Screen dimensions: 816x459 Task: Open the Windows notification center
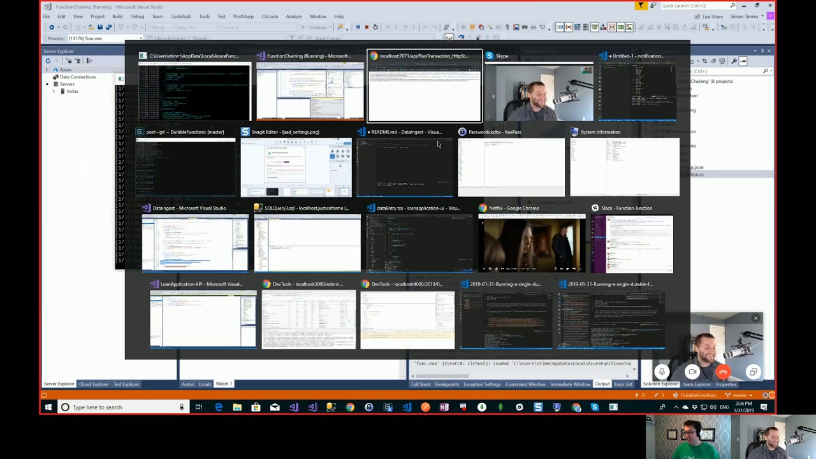coord(764,407)
